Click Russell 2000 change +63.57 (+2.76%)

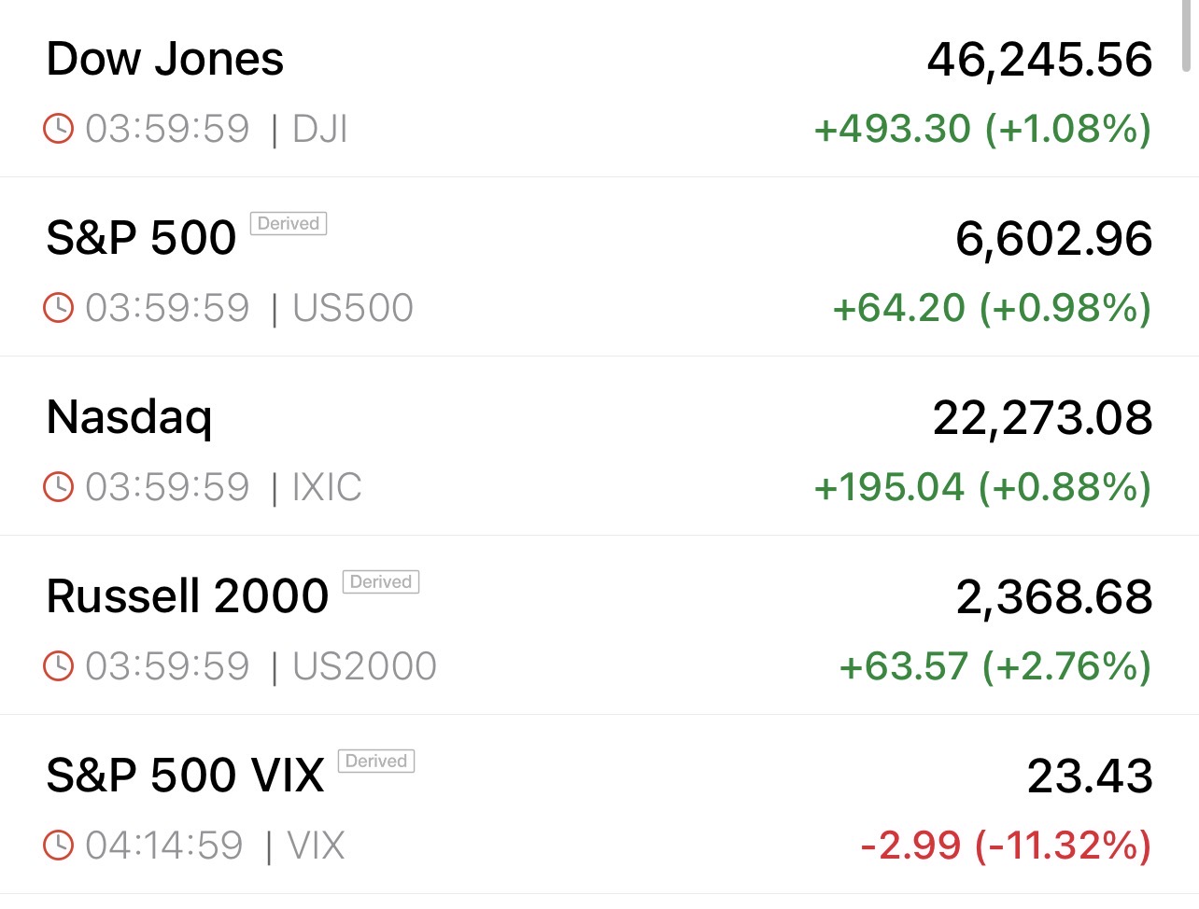click(x=994, y=666)
